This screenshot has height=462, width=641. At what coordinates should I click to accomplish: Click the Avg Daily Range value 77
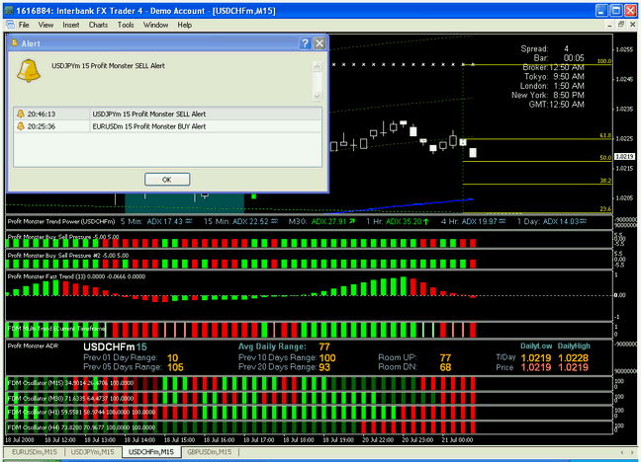(x=324, y=346)
